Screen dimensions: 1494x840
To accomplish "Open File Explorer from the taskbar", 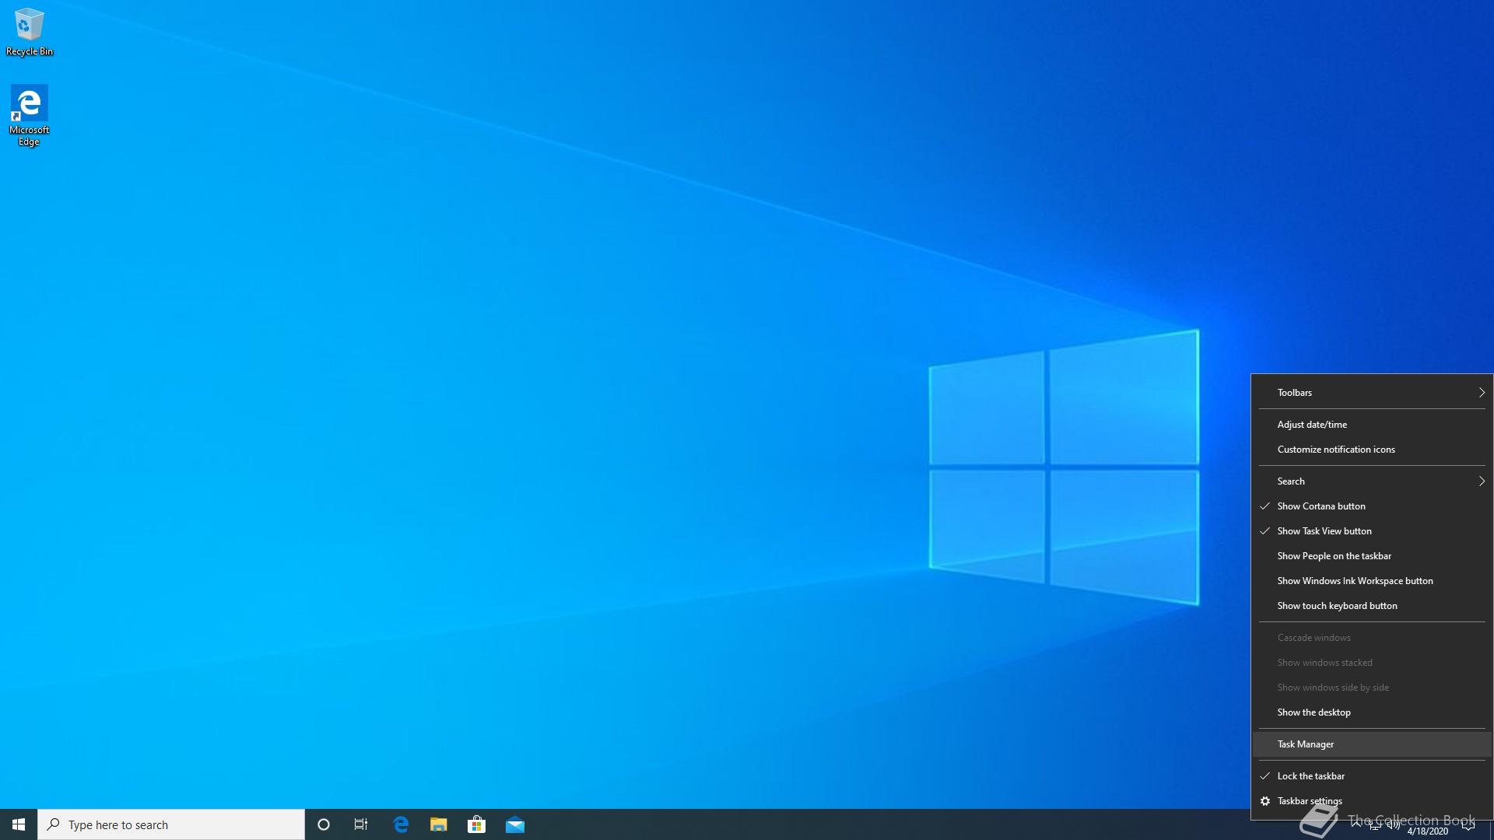I will tap(439, 824).
